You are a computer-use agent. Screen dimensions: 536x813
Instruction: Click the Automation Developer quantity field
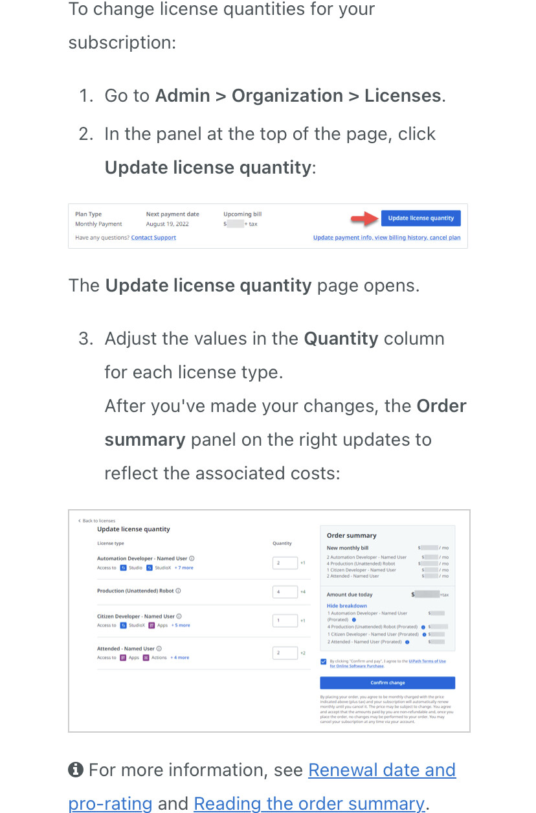[285, 563]
